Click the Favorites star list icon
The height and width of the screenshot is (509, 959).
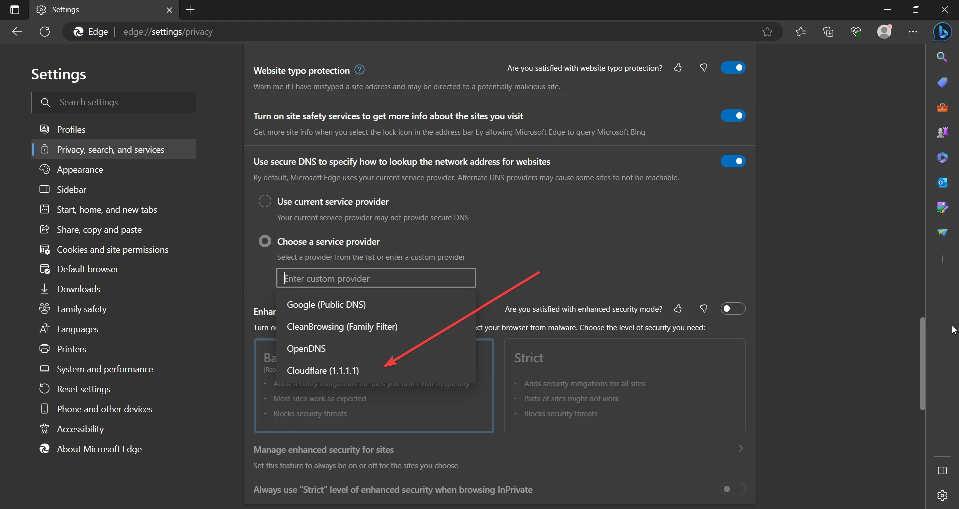801,32
